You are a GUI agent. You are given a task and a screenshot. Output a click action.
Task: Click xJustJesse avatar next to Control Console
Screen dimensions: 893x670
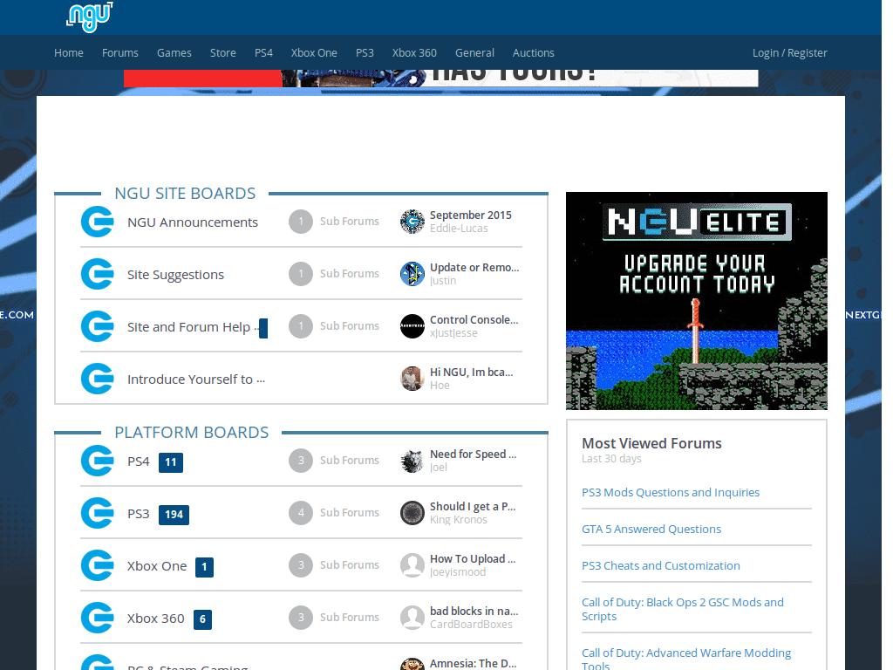coord(412,326)
